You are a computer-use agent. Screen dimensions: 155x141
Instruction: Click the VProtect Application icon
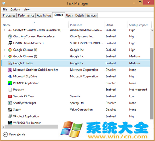(10, 116)
